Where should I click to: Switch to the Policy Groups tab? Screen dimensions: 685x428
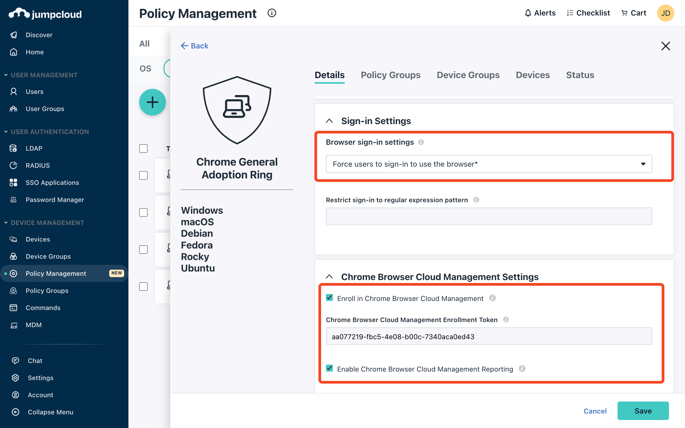[391, 75]
